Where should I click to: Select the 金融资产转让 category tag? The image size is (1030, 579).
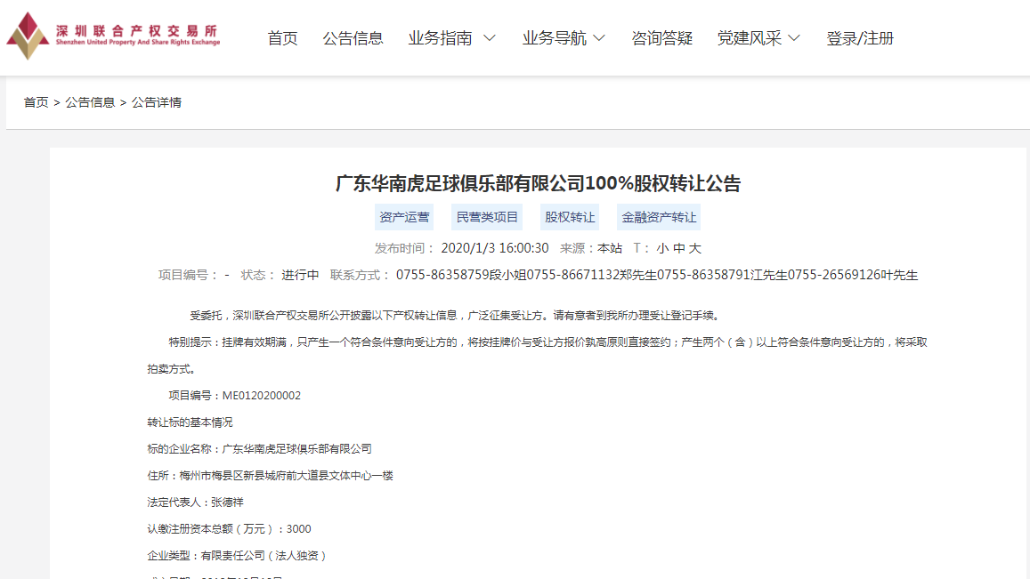tap(659, 217)
